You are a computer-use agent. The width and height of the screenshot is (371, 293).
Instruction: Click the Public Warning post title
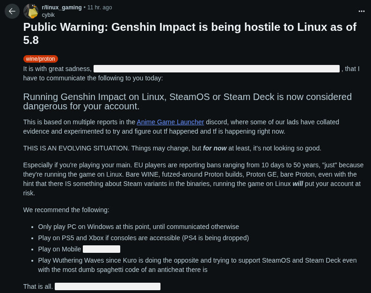pos(190,34)
